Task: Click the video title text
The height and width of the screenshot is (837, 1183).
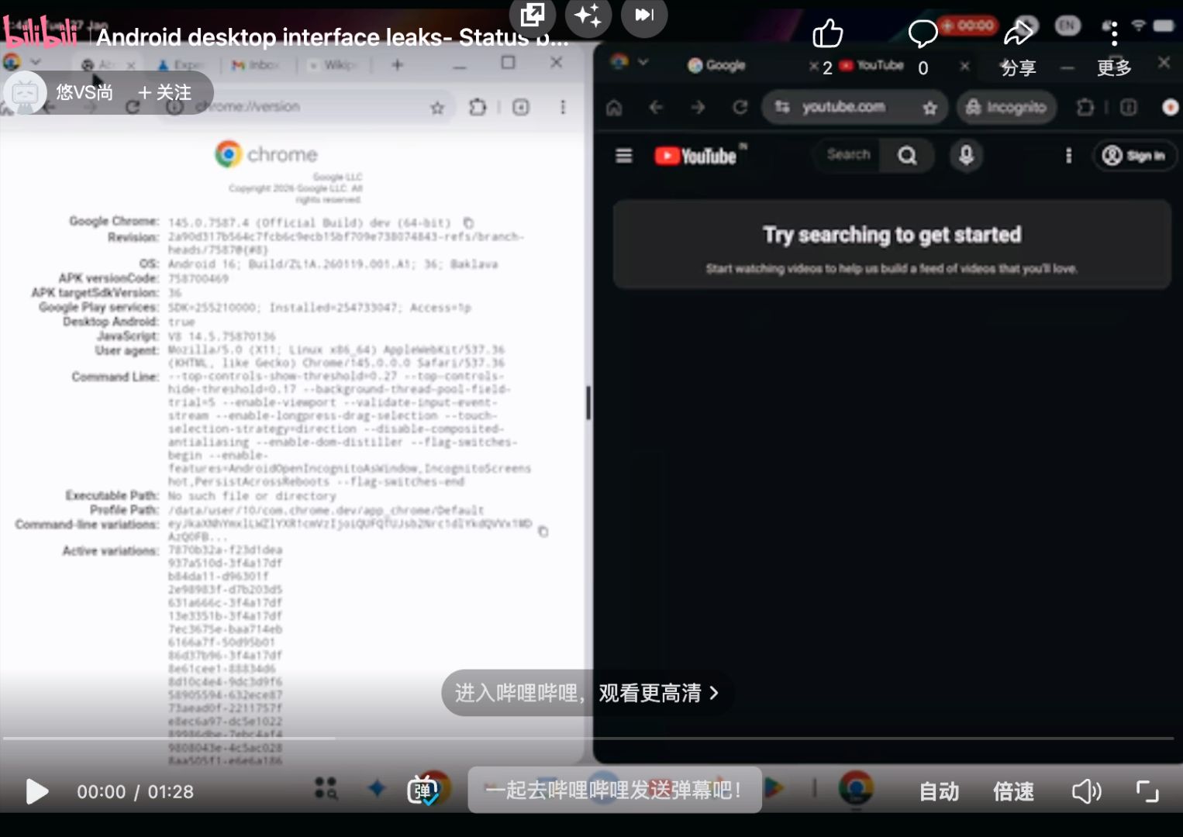Action: (333, 36)
